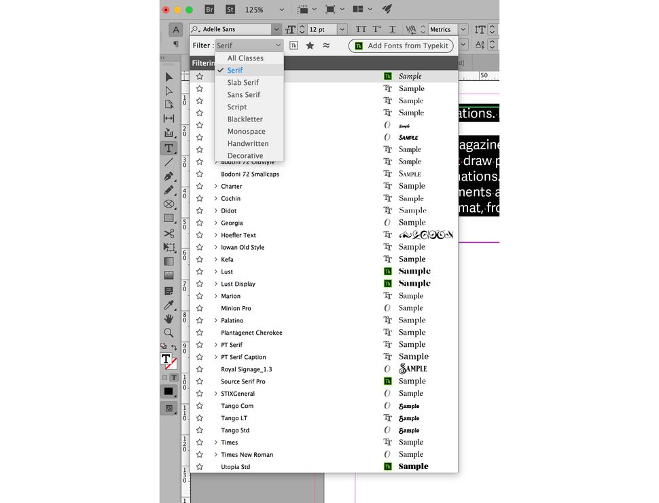Click the black fill color swatch

pyautogui.click(x=168, y=392)
